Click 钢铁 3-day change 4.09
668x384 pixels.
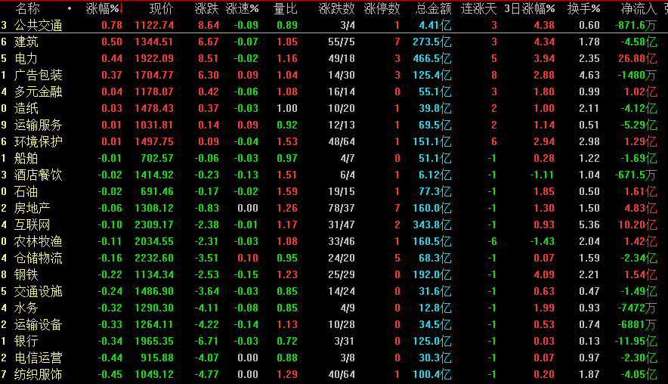click(544, 274)
